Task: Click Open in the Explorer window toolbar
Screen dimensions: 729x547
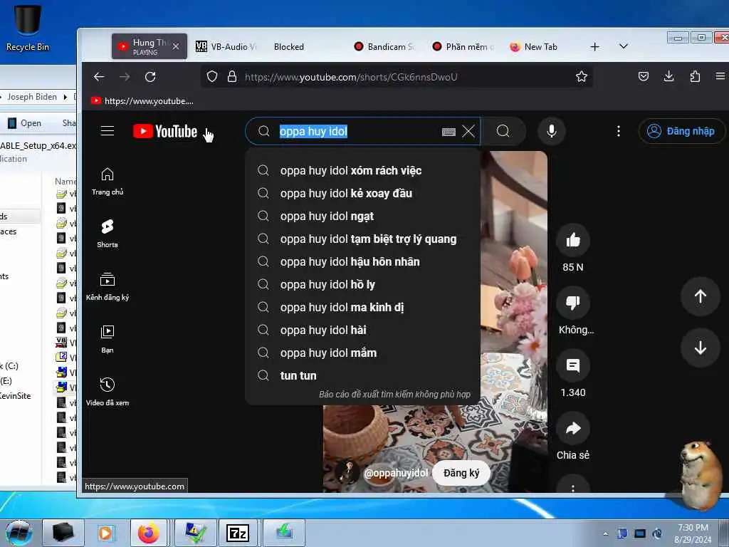Action: pos(25,123)
